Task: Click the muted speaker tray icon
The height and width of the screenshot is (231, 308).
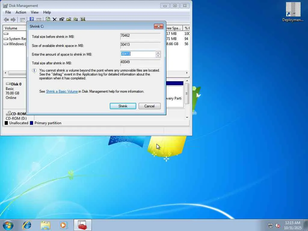Action: [x=278, y=226]
